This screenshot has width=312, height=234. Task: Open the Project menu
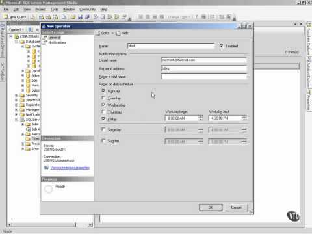tap(40, 10)
